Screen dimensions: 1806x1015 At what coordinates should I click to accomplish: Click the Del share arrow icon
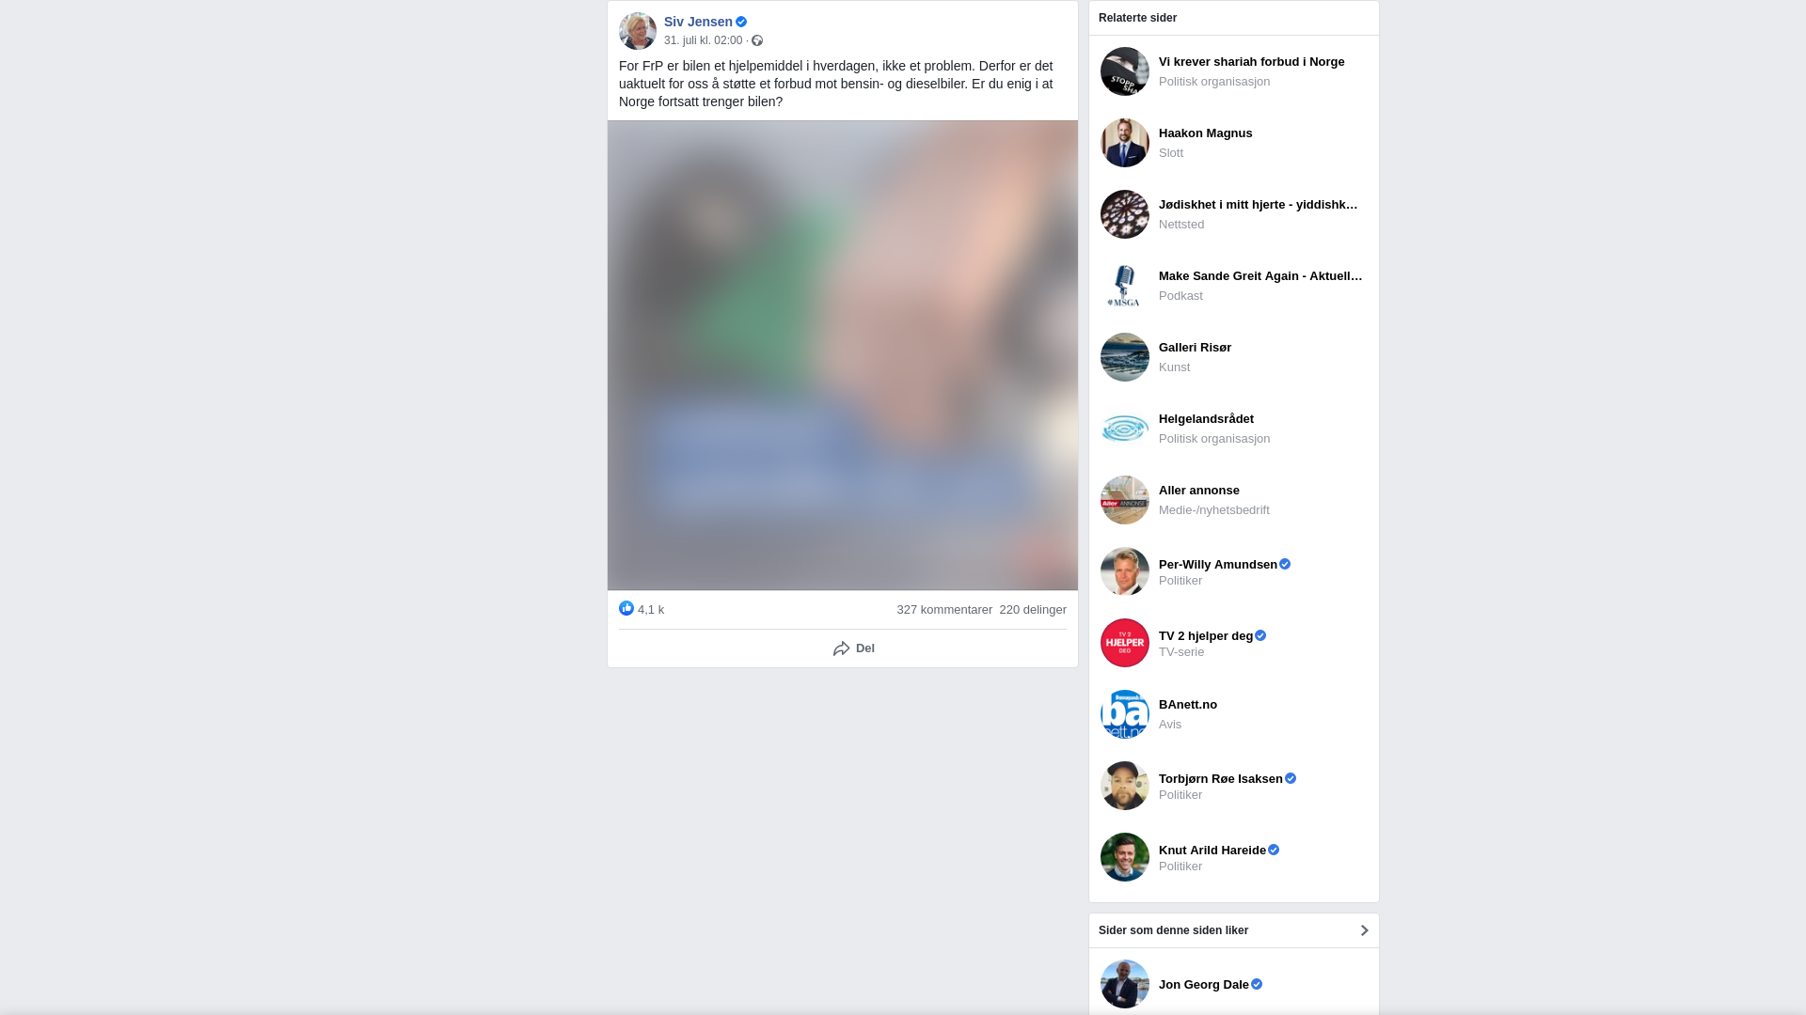842,648
